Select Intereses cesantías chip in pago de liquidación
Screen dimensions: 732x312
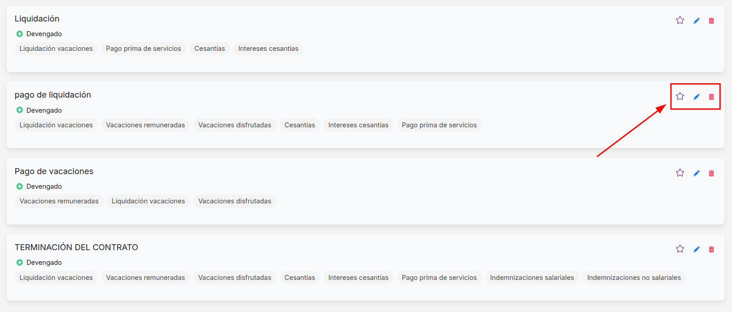358,125
